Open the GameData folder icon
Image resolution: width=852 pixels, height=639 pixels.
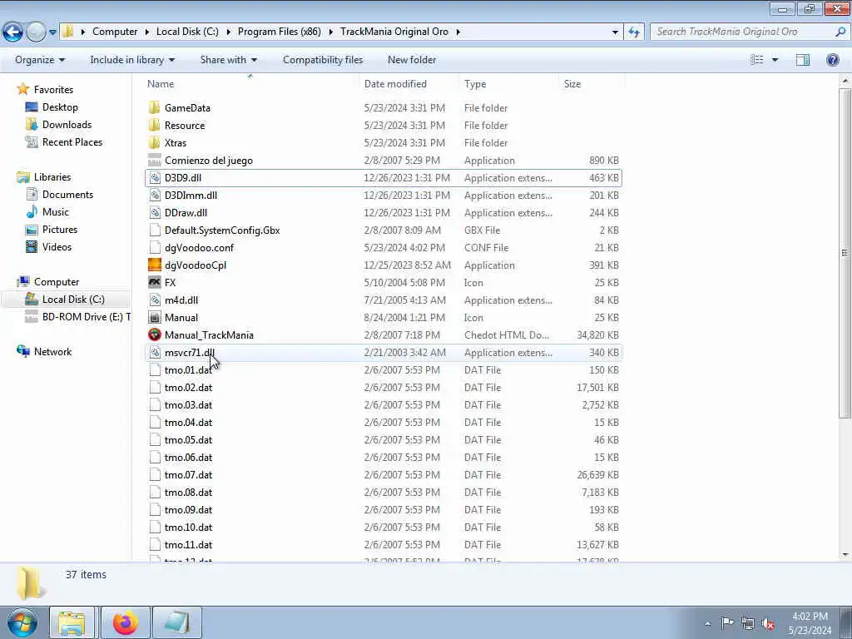(x=154, y=107)
